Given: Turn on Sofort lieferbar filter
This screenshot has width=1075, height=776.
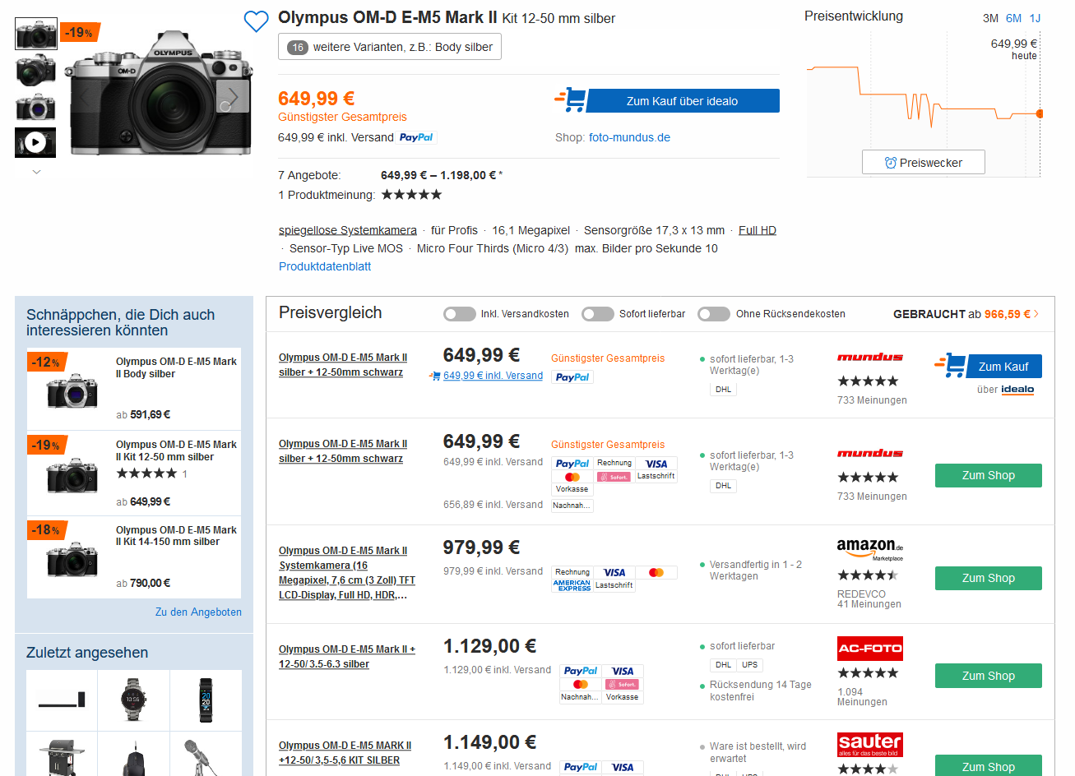Looking at the screenshot, I should pyautogui.click(x=597, y=314).
